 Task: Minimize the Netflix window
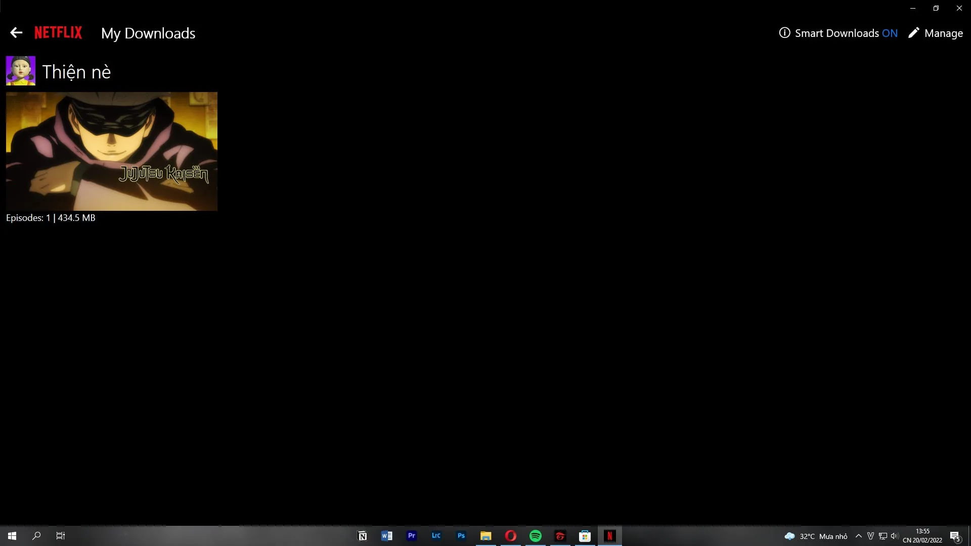click(913, 8)
